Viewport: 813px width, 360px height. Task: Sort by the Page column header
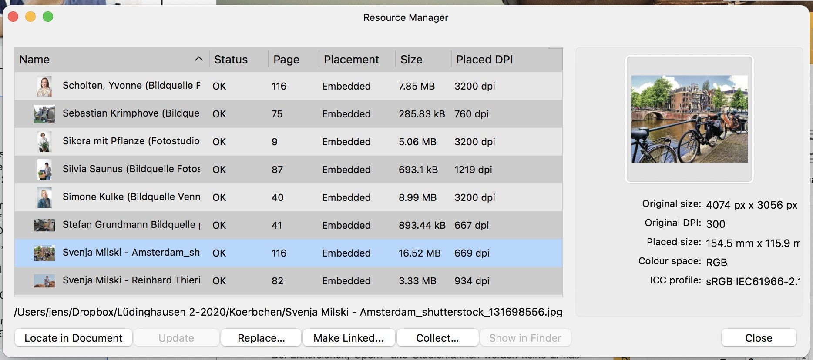[294, 60]
